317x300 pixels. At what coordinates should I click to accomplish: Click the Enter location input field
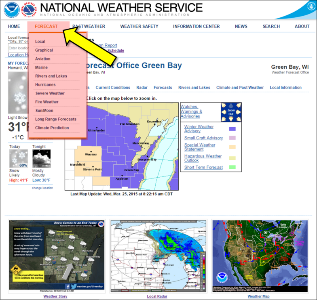(19, 48)
